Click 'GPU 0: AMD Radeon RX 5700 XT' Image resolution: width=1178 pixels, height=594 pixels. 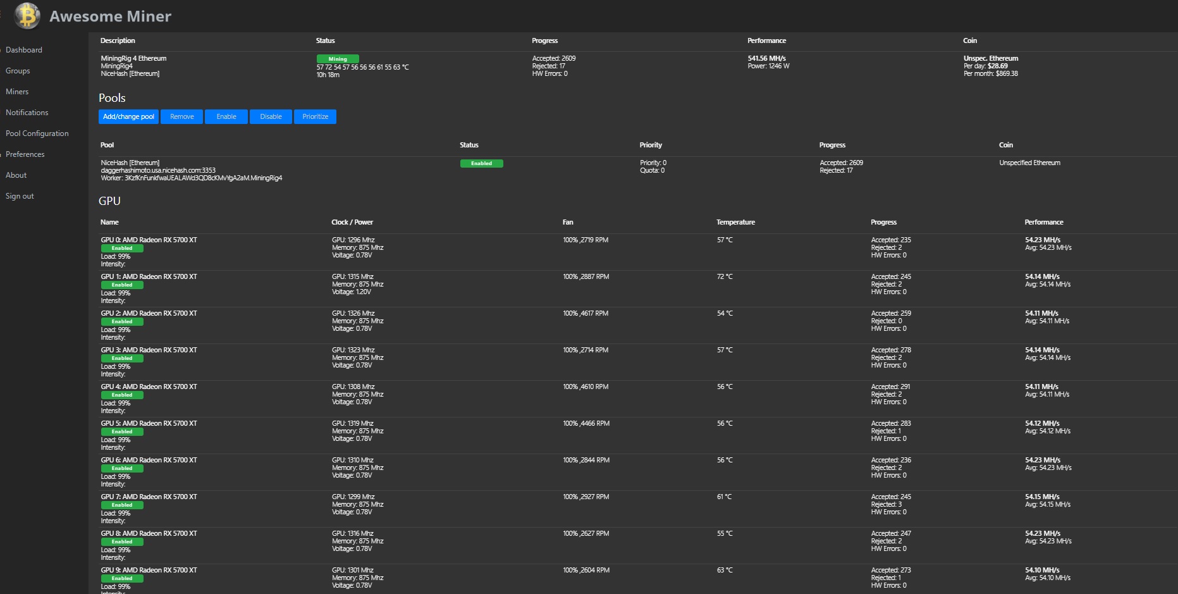click(149, 240)
